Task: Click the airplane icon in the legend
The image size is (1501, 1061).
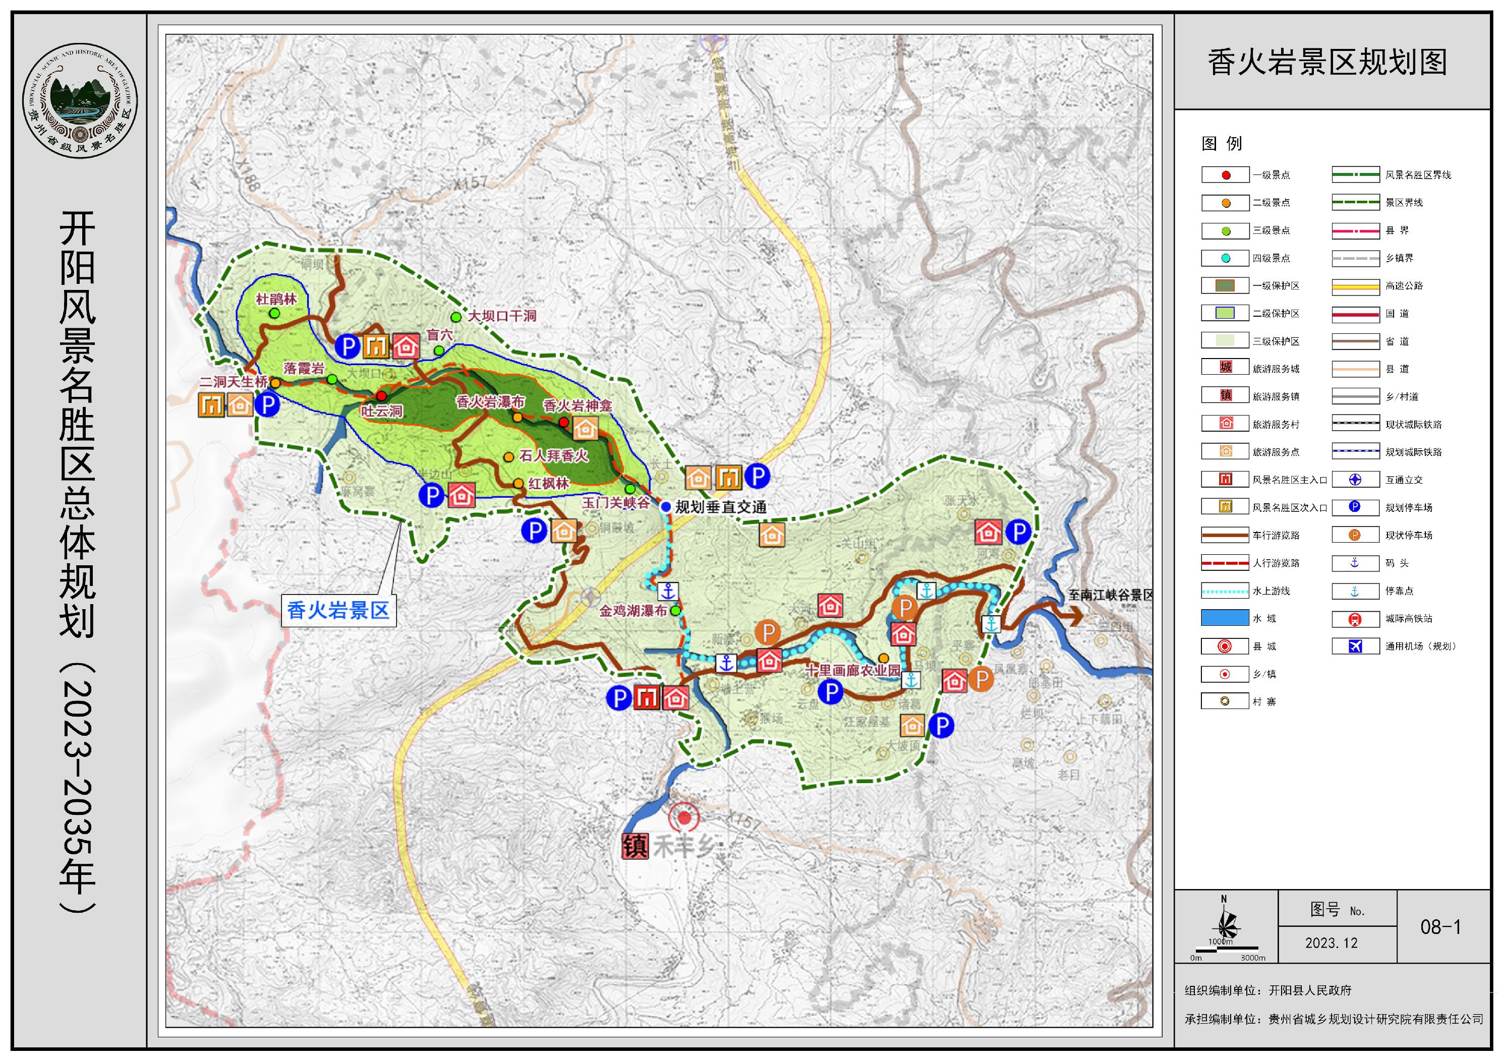Action: (1355, 646)
